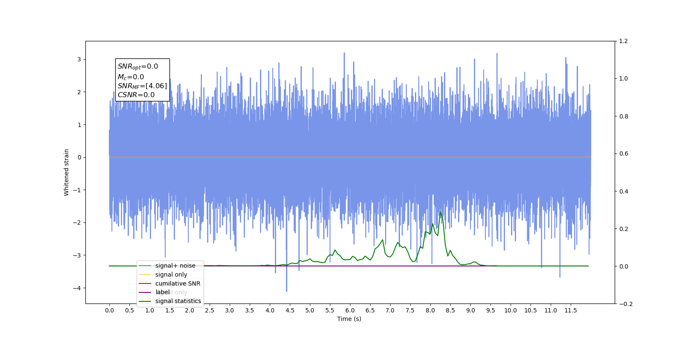The width and height of the screenshot is (683, 341).
Task: Click the time-axis tick label 8.0
Action: coord(430,310)
